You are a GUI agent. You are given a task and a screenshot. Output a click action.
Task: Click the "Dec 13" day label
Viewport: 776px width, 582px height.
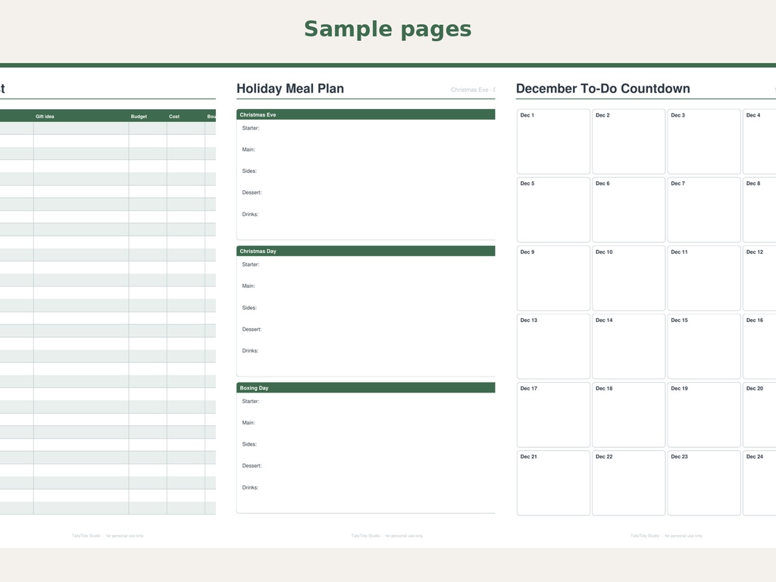tap(528, 321)
